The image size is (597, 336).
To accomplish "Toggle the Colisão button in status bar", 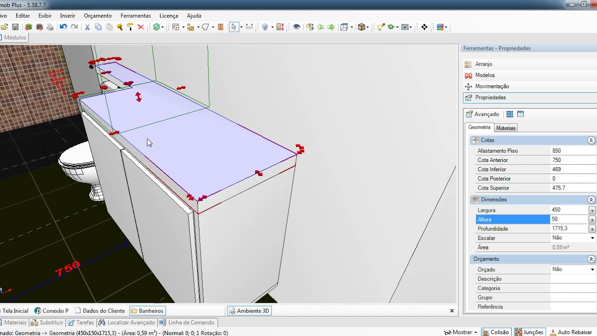I will tap(496, 332).
